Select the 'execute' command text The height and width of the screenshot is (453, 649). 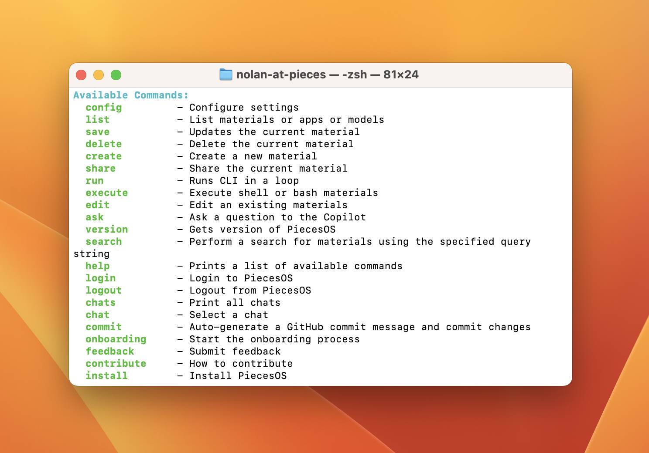[107, 193]
